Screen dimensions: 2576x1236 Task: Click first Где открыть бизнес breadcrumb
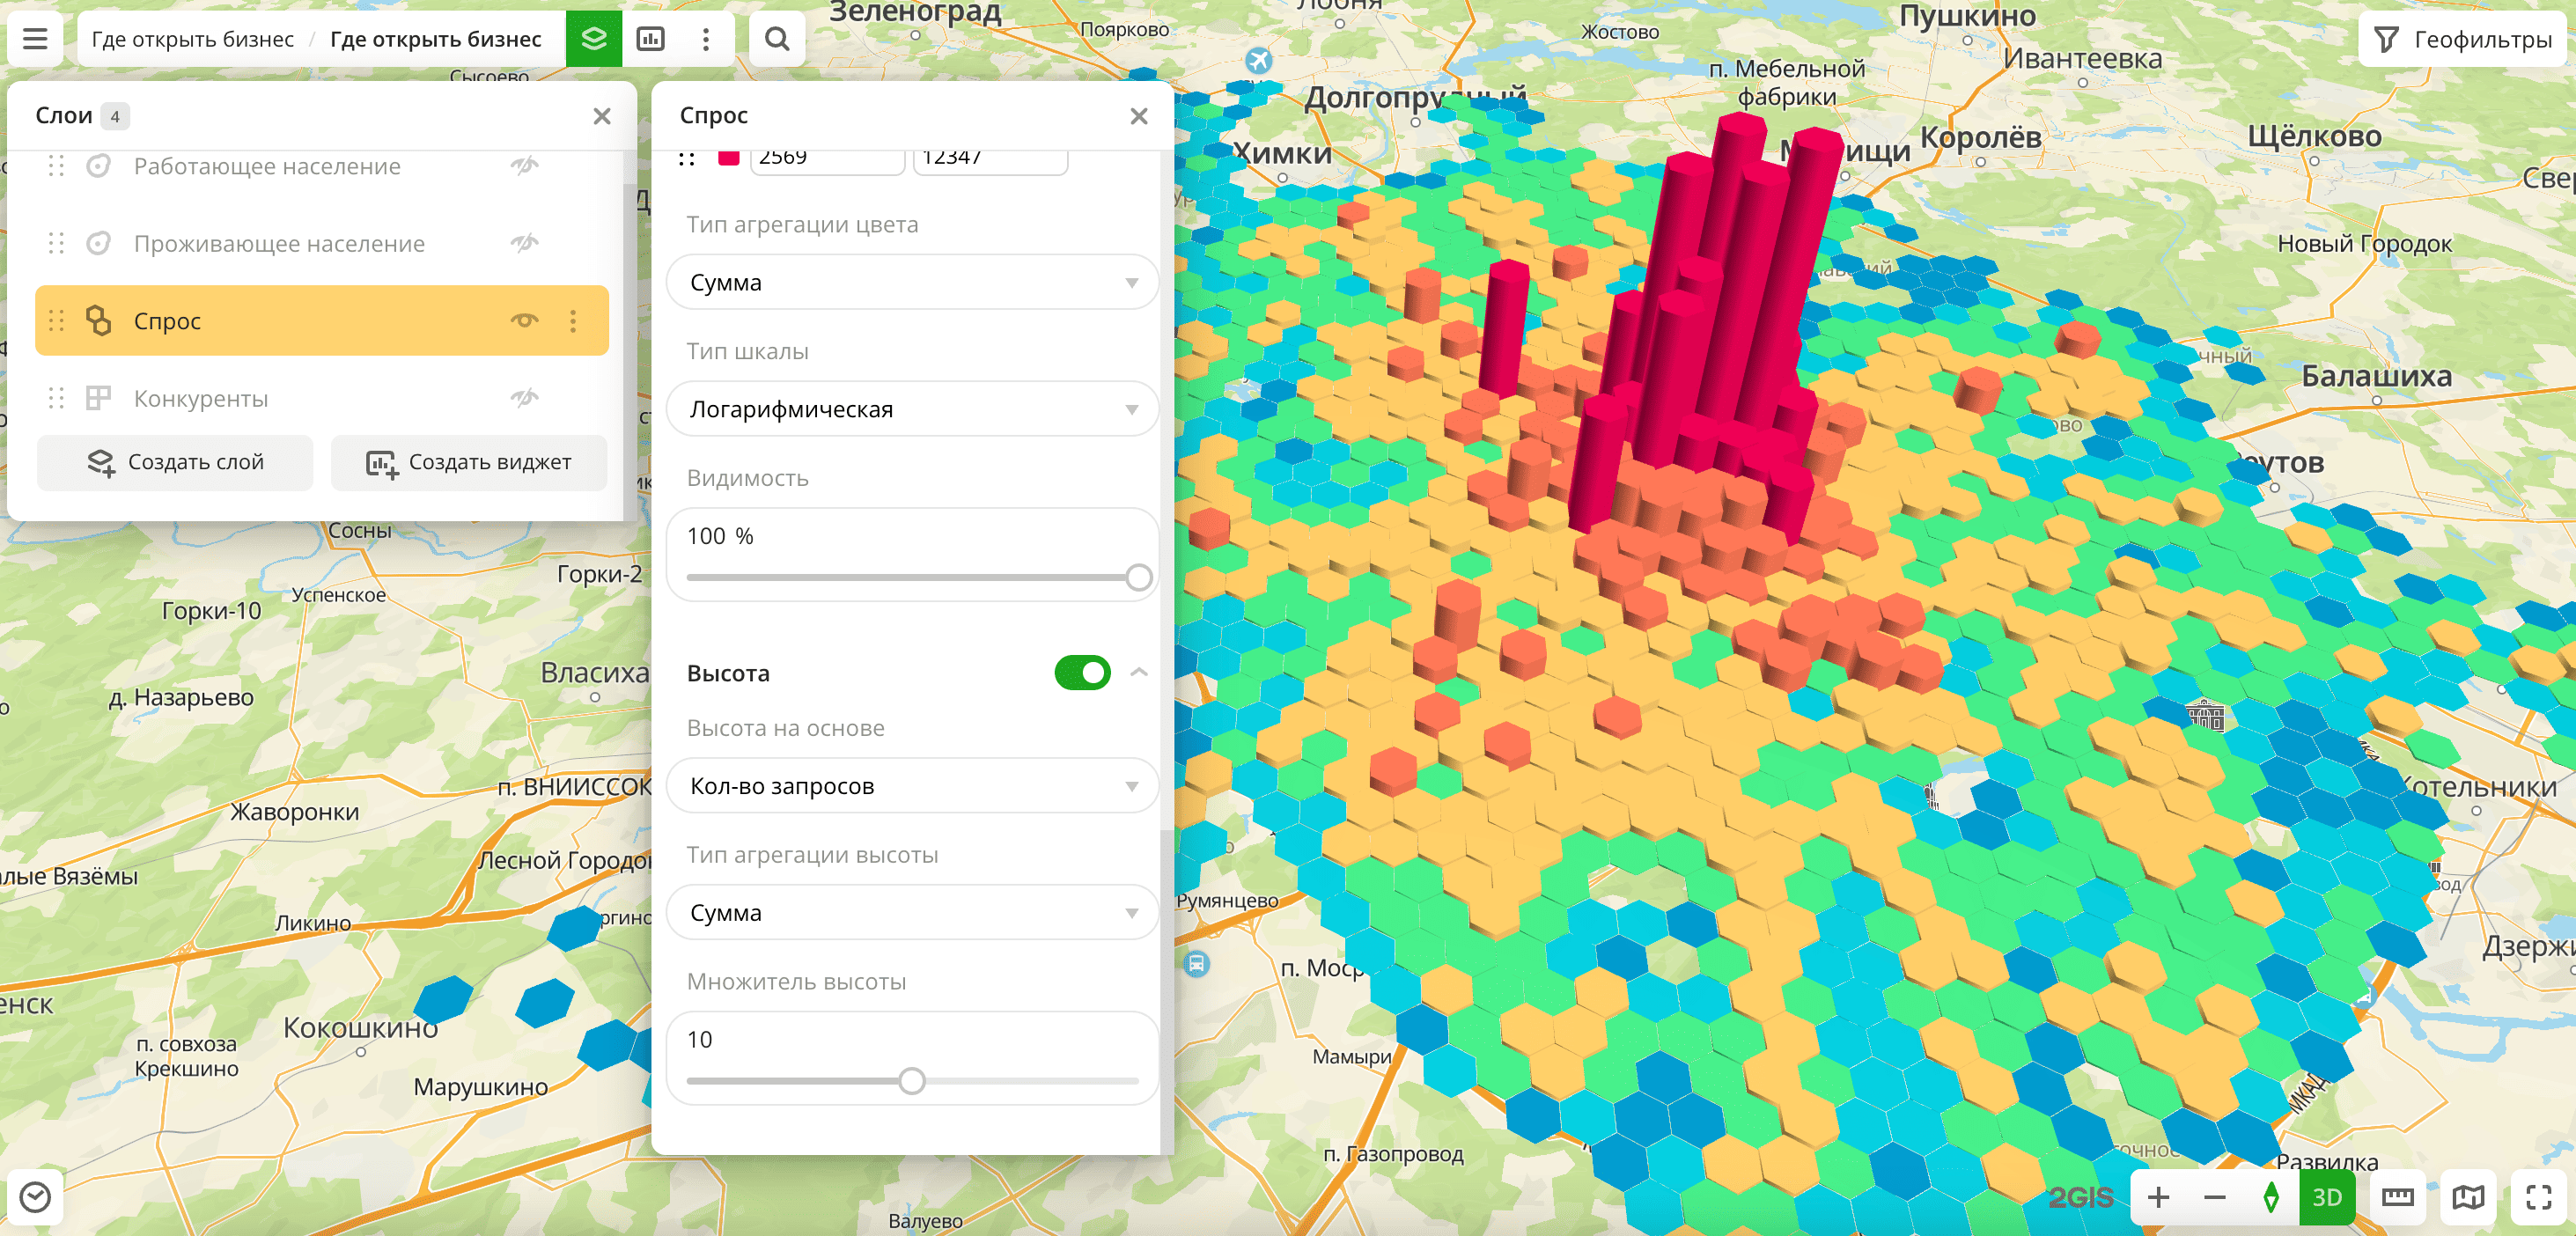point(192,39)
